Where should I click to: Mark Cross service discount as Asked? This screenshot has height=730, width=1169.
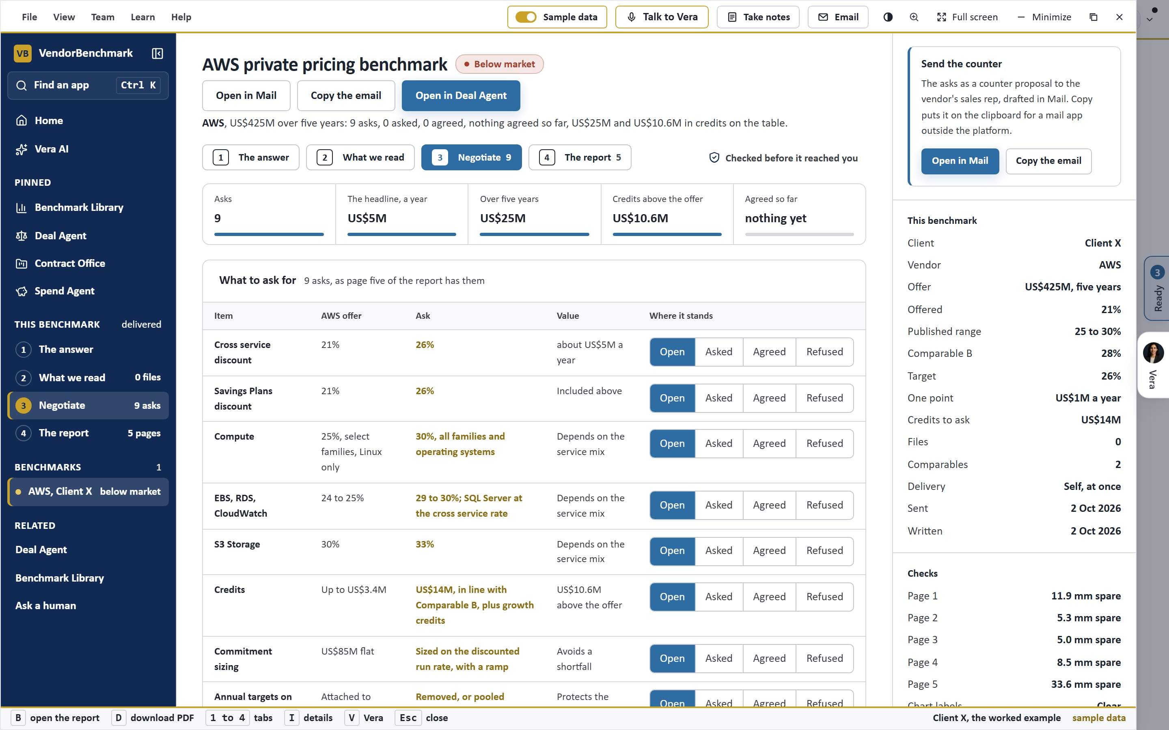pyautogui.click(x=718, y=352)
